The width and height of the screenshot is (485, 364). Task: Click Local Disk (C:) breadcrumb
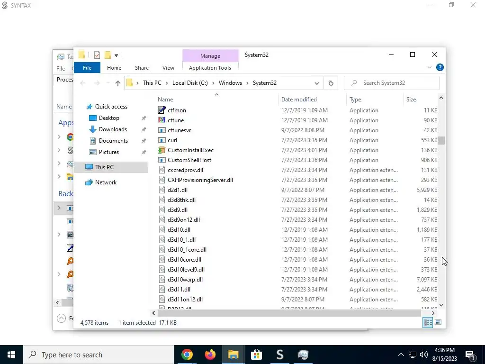[190, 83]
